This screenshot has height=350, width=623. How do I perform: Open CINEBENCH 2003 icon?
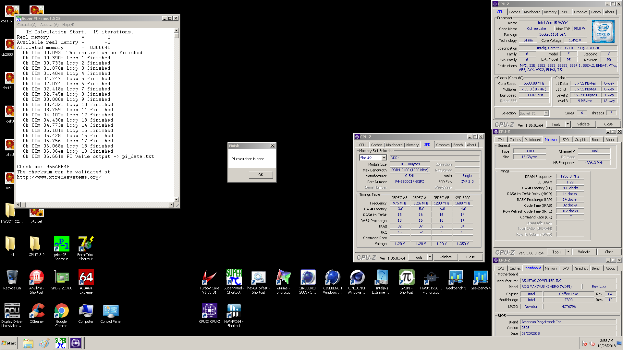(x=308, y=281)
